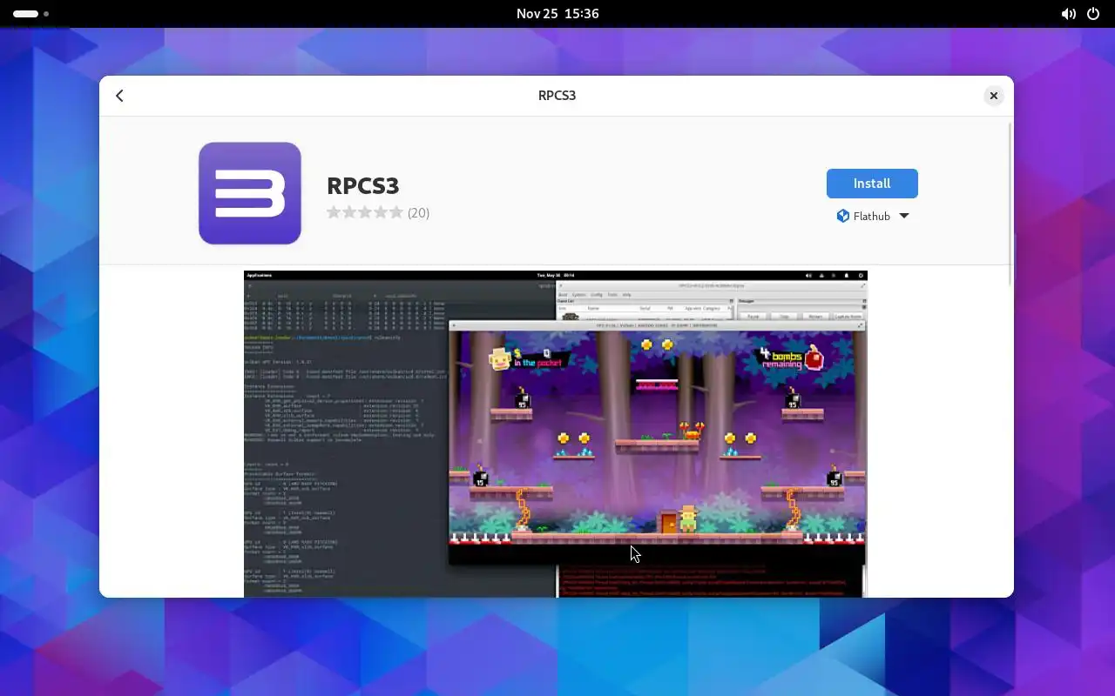Open the Activities overview pill
This screenshot has height=696, width=1115.
[x=30, y=14]
